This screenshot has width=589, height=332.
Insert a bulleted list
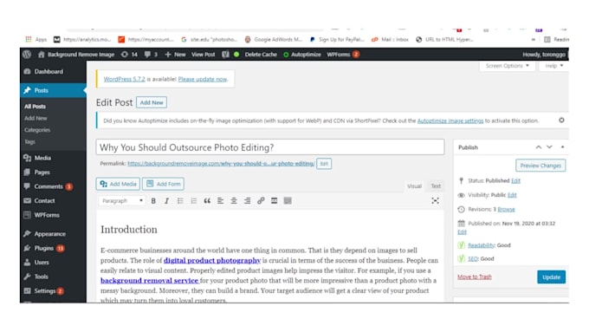180,201
